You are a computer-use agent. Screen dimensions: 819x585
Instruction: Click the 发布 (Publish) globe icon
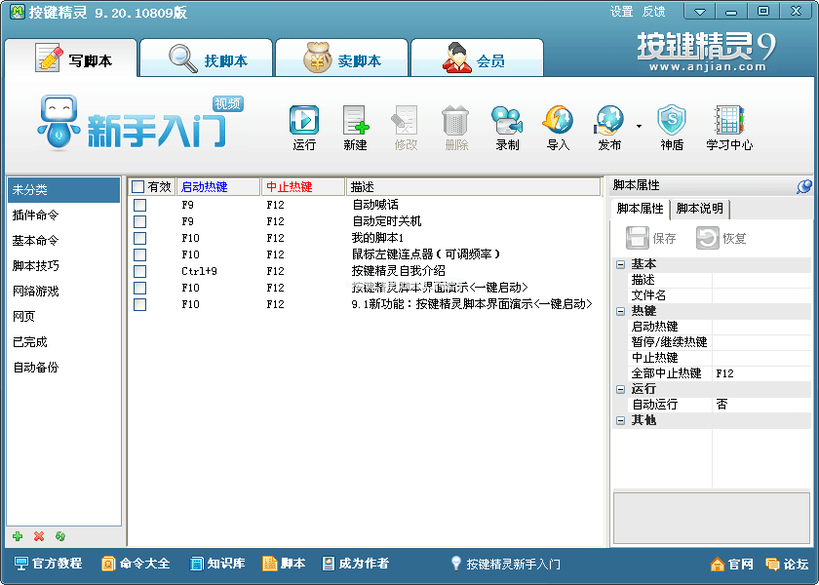coord(609,122)
